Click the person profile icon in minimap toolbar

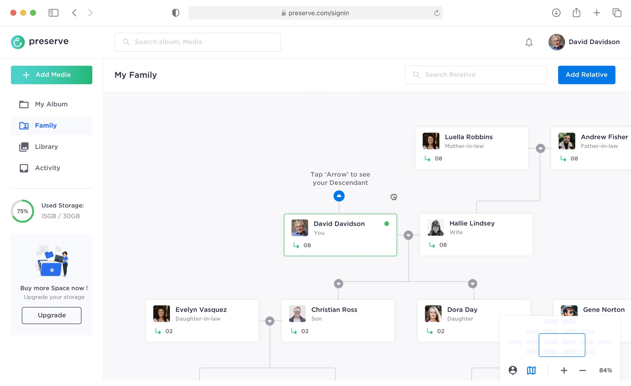tap(513, 370)
